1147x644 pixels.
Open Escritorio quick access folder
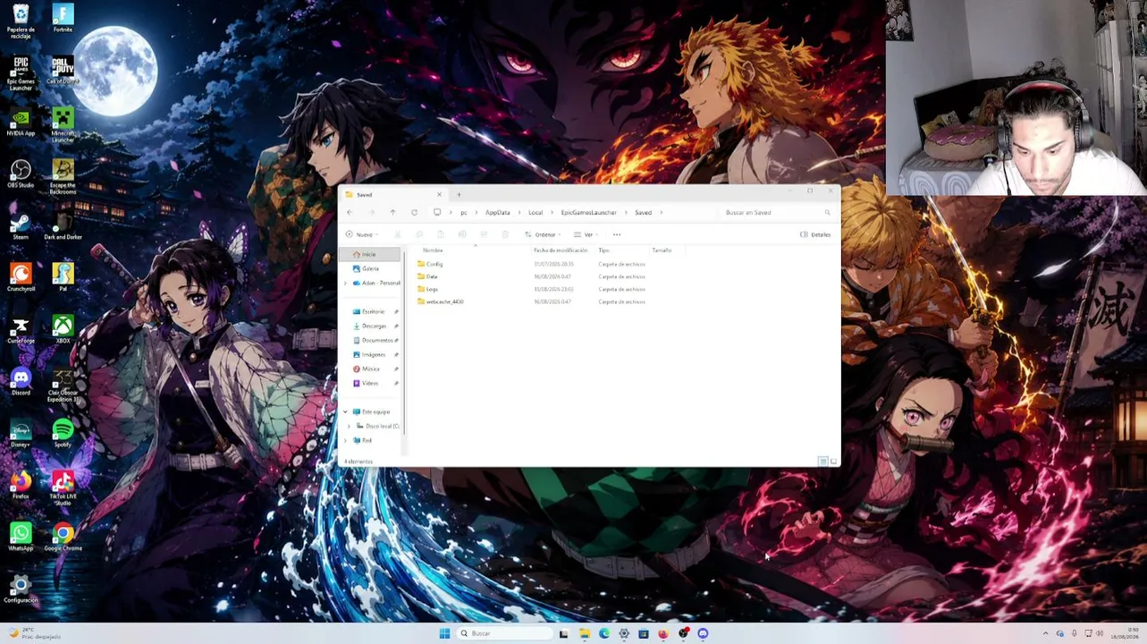click(373, 311)
